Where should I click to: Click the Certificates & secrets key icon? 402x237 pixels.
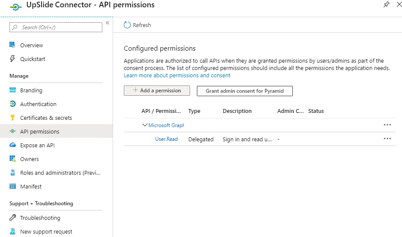coord(12,118)
